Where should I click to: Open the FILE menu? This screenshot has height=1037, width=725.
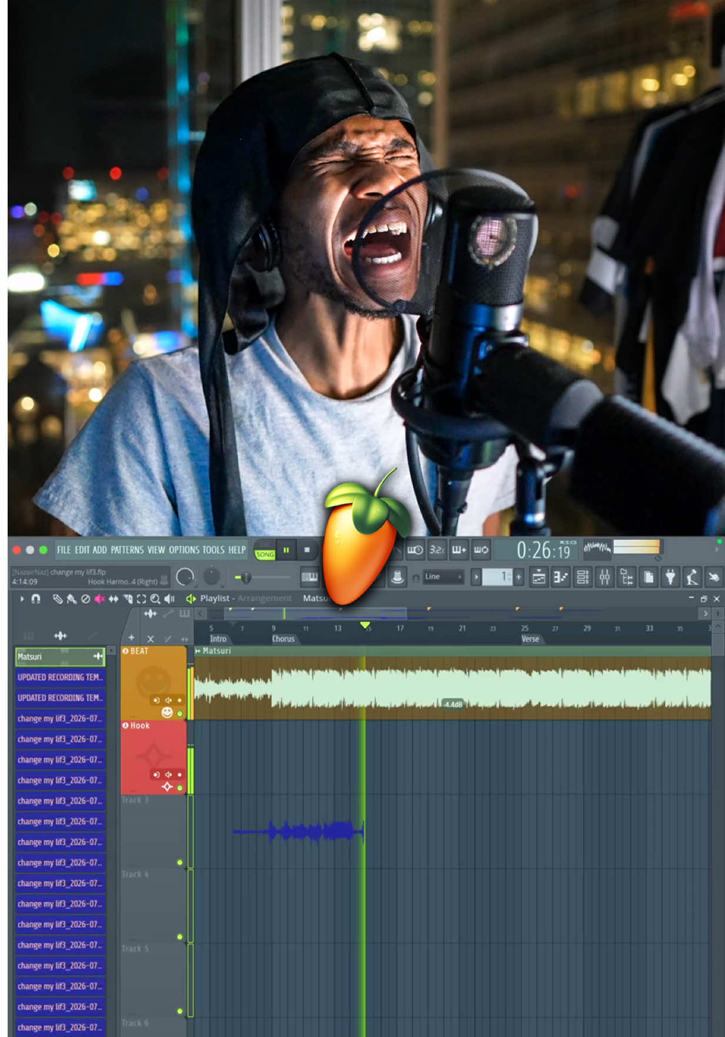[x=64, y=550]
